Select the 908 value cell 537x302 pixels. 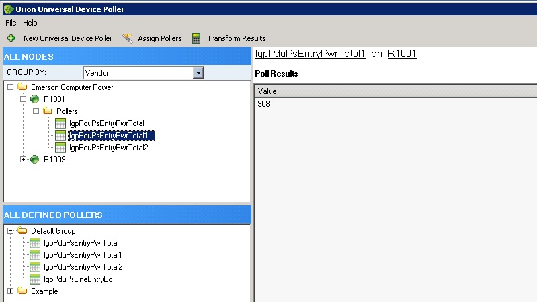[x=263, y=104]
